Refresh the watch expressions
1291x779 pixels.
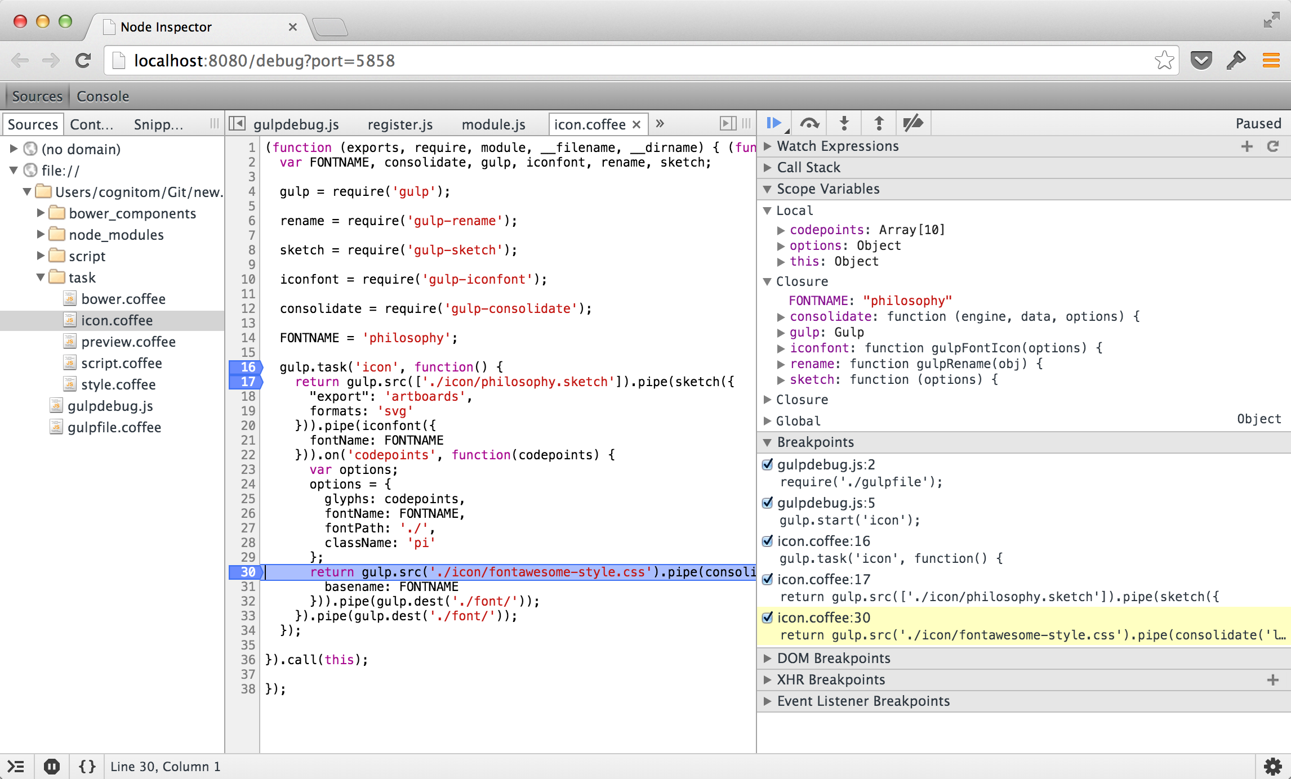click(1274, 146)
